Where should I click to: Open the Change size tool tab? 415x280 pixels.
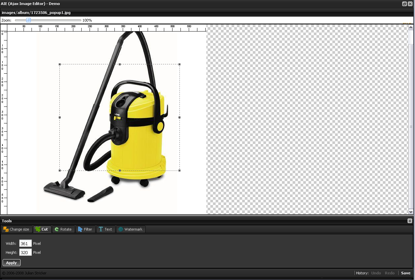[16, 229]
